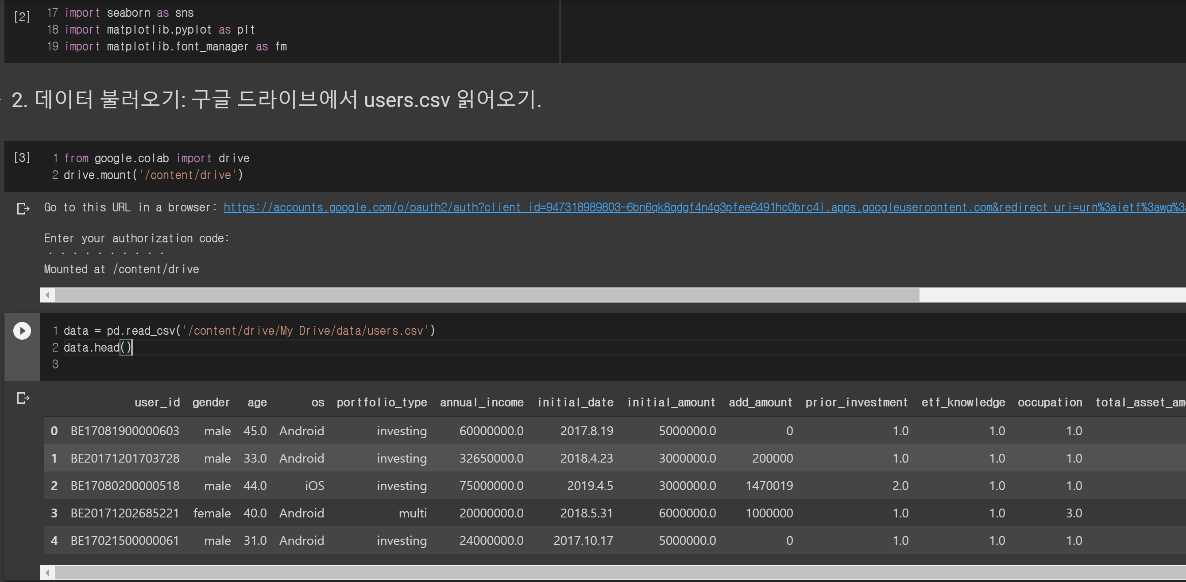1186x582 pixels.
Task: Click the dataframe horizontal scrollbar thumb
Action: [x=599, y=573]
